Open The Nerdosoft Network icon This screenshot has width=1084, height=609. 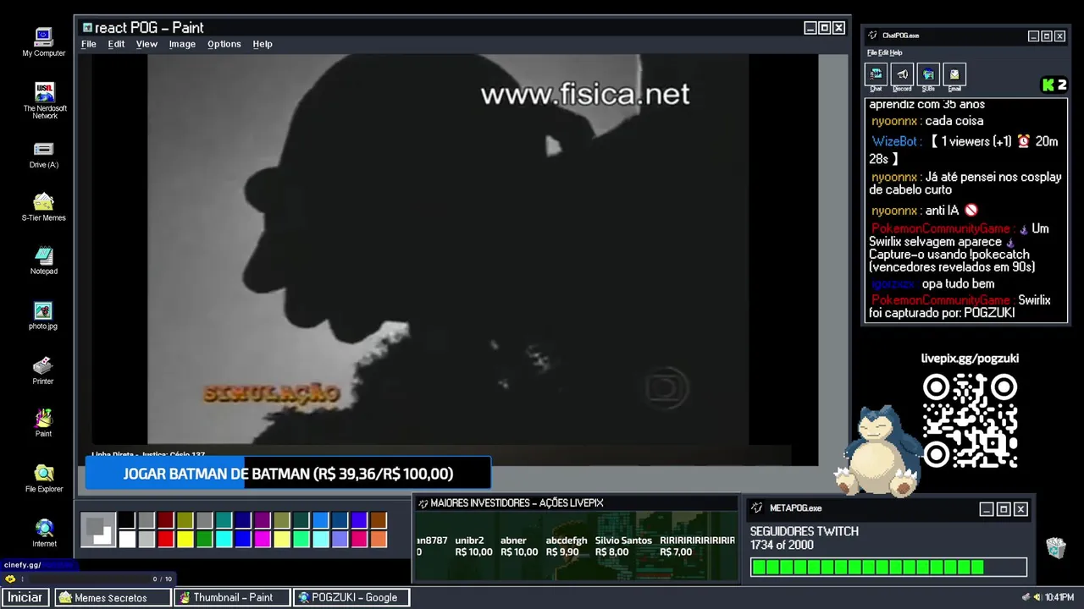click(x=44, y=100)
